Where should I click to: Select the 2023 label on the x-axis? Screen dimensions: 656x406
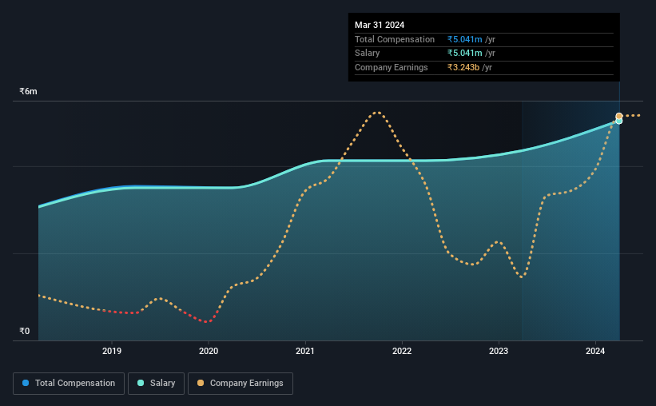click(x=499, y=351)
